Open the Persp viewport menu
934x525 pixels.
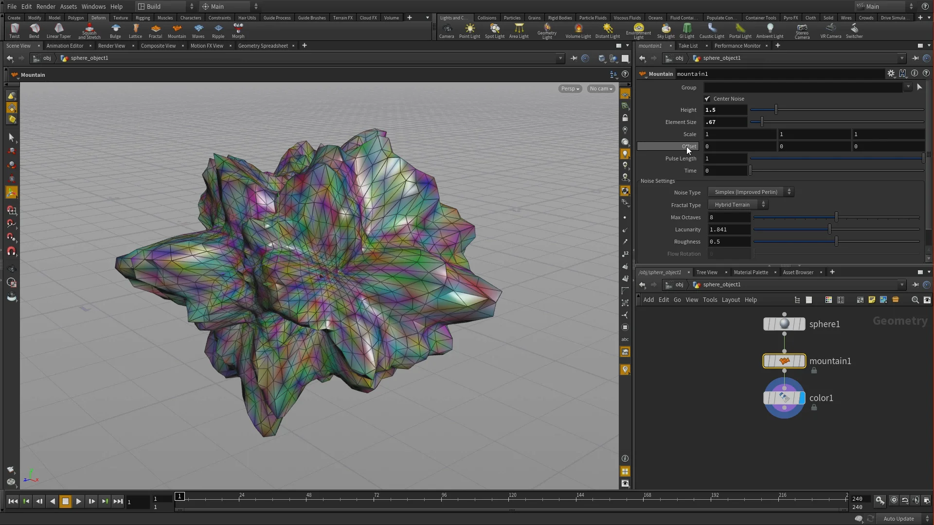(570, 88)
